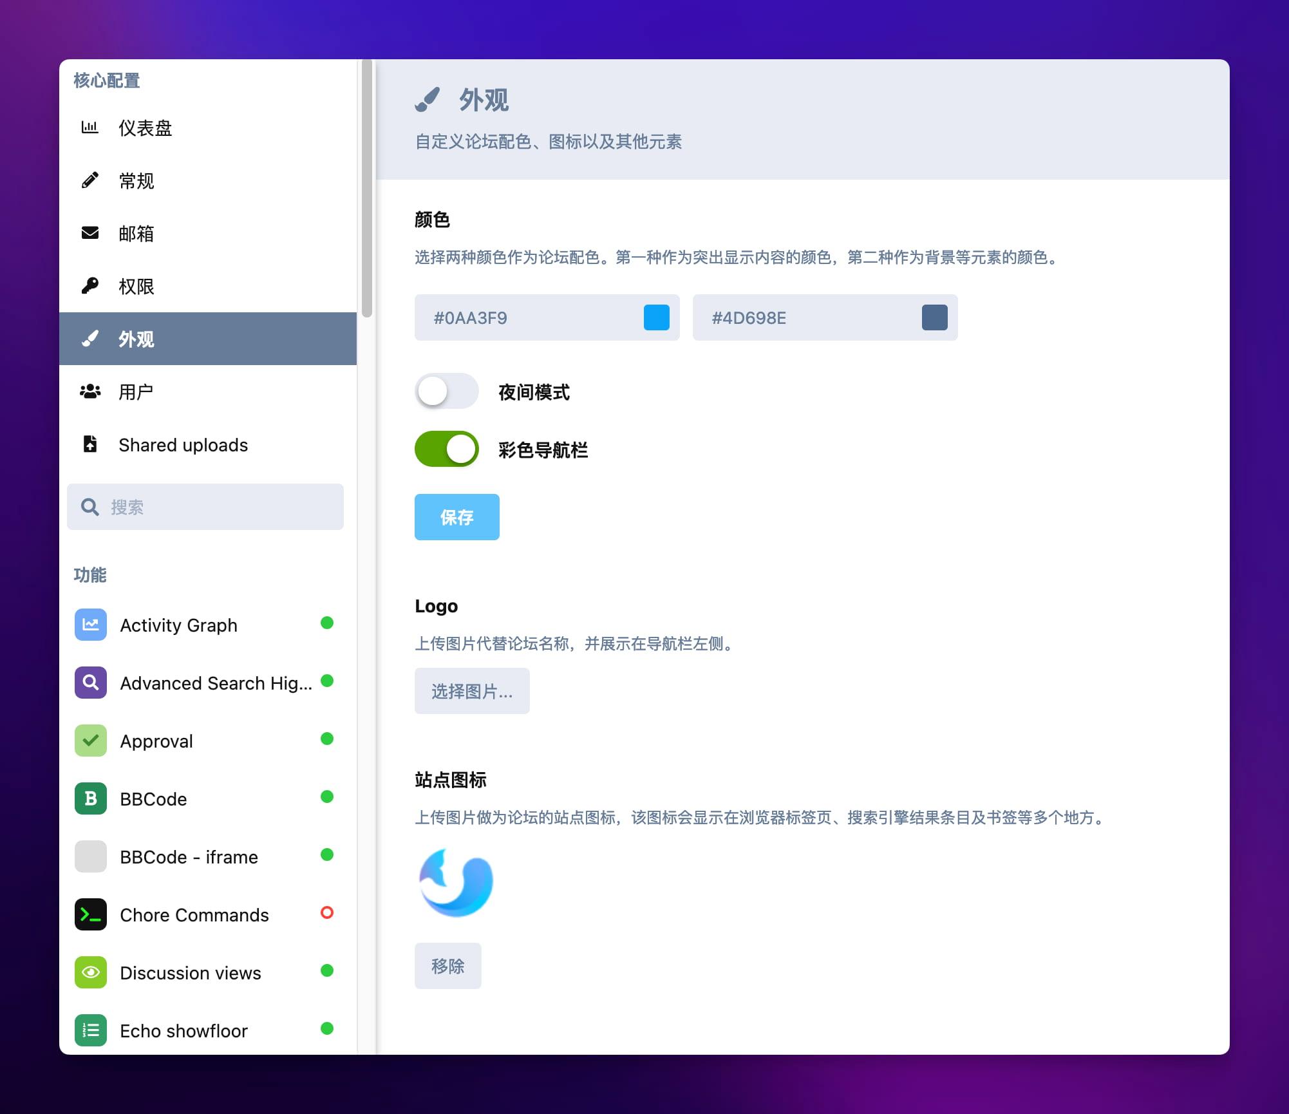1289x1114 pixels.
Task: Click the Chore Commands terminal icon
Action: coord(91,914)
